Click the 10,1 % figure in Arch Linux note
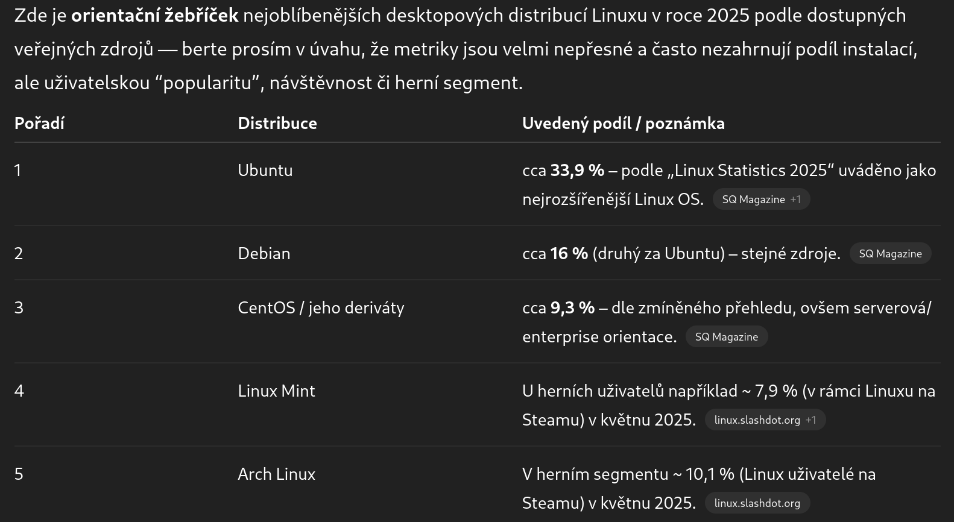The image size is (954, 522). pos(710,474)
